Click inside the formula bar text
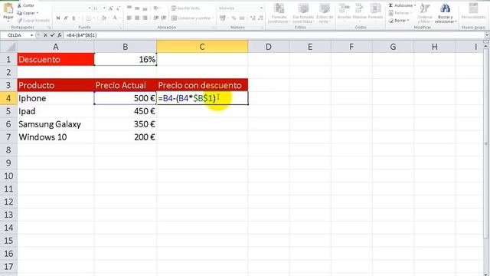Screen dimensions: 490x276 tap(82, 35)
